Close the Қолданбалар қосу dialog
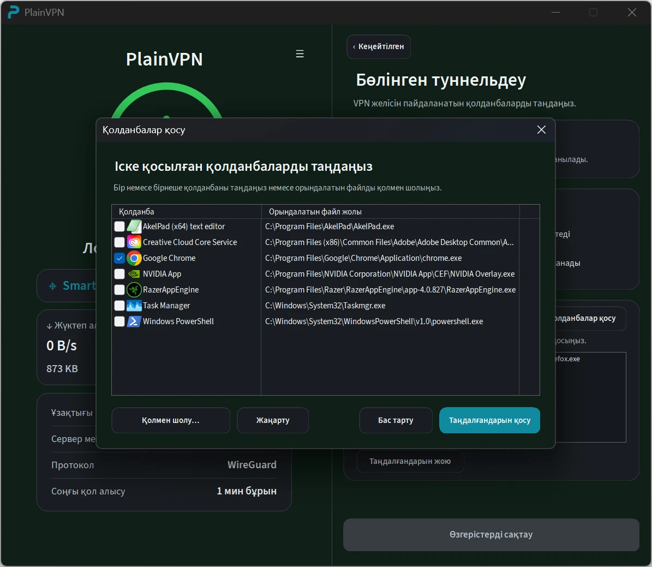Image resolution: width=652 pixels, height=567 pixels. click(x=541, y=130)
